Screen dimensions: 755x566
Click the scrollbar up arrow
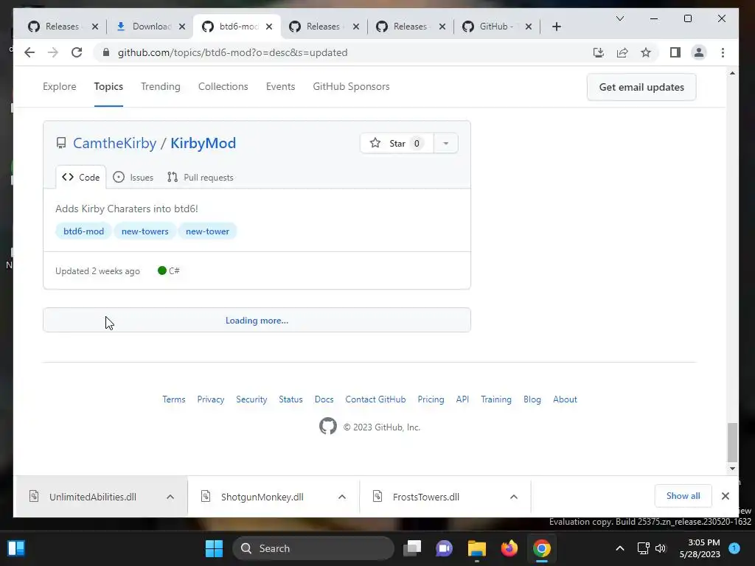pos(732,74)
